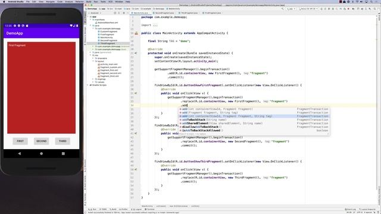This screenshot has width=381, height=214.
Task: Tap the emulator Home circle button
Action: pyautogui.click(x=41, y=153)
